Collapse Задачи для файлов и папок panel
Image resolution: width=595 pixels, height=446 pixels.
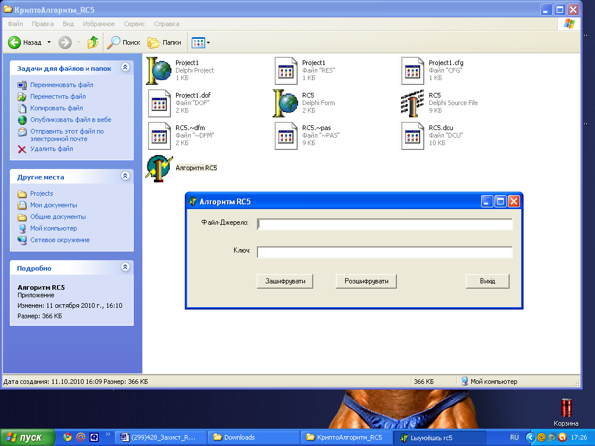(126, 67)
